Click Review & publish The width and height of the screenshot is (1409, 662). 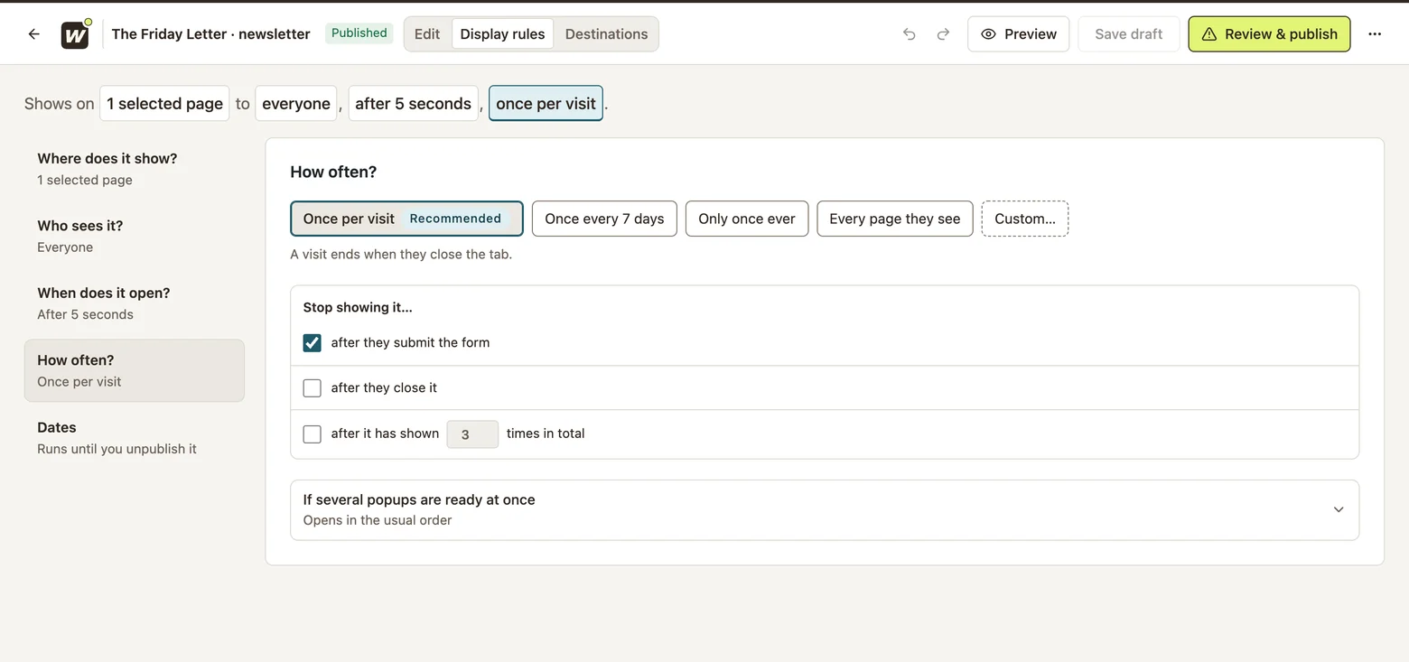click(x=1269, y=34)
